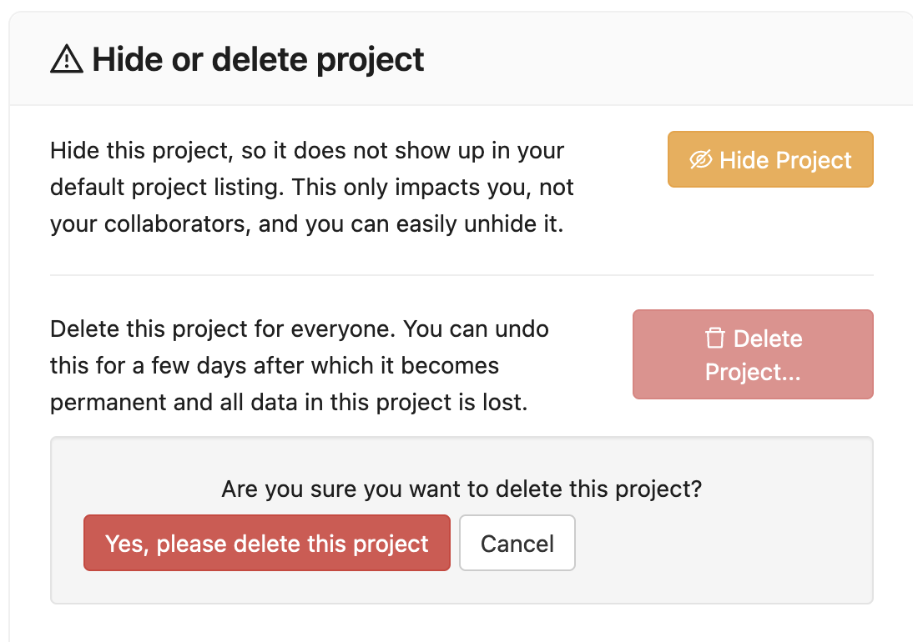Click 'Delete this project for everyone' sentence
The width and height of the screenshot is (913, 642).
pyautogui.click(x=223, y=329)
